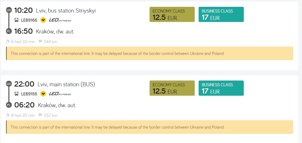This screenshot has width=302, height=143.
Task: Click the Leo Express logo for LEB9166
Action: tap(60, 20)
